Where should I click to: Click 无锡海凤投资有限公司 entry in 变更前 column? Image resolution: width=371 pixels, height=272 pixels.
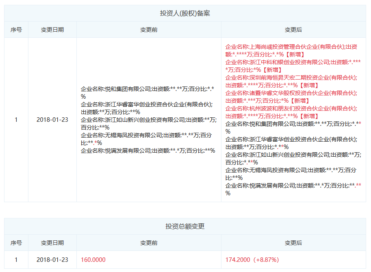click(x=146, y=139)
